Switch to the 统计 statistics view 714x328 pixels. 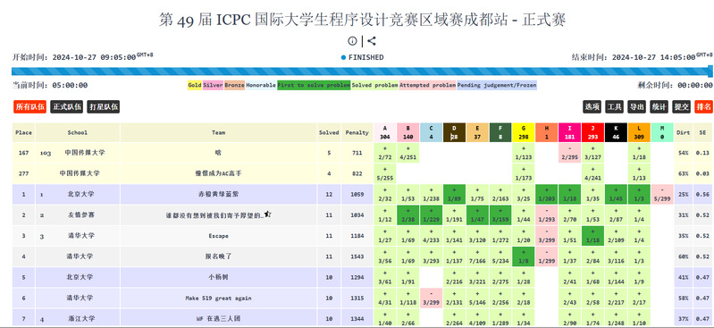pyautogui.click(x=659, y=107)
